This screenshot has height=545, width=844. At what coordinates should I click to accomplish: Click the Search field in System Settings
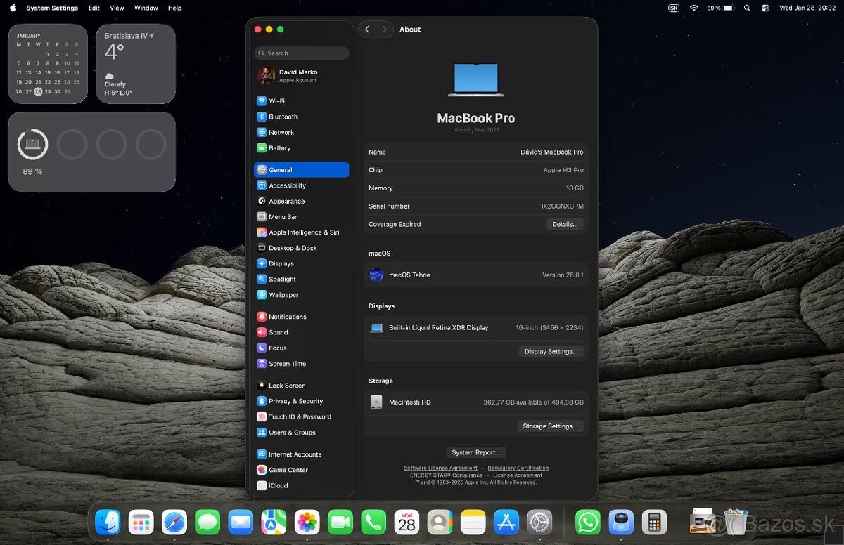[301, 53]
